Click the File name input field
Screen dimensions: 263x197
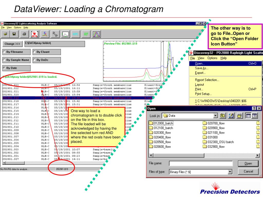click(201, 163)
